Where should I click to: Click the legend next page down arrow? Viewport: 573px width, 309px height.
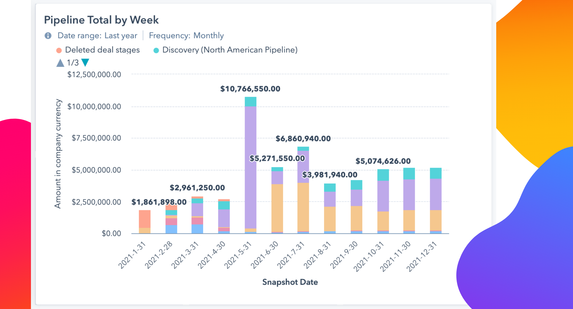85,62
